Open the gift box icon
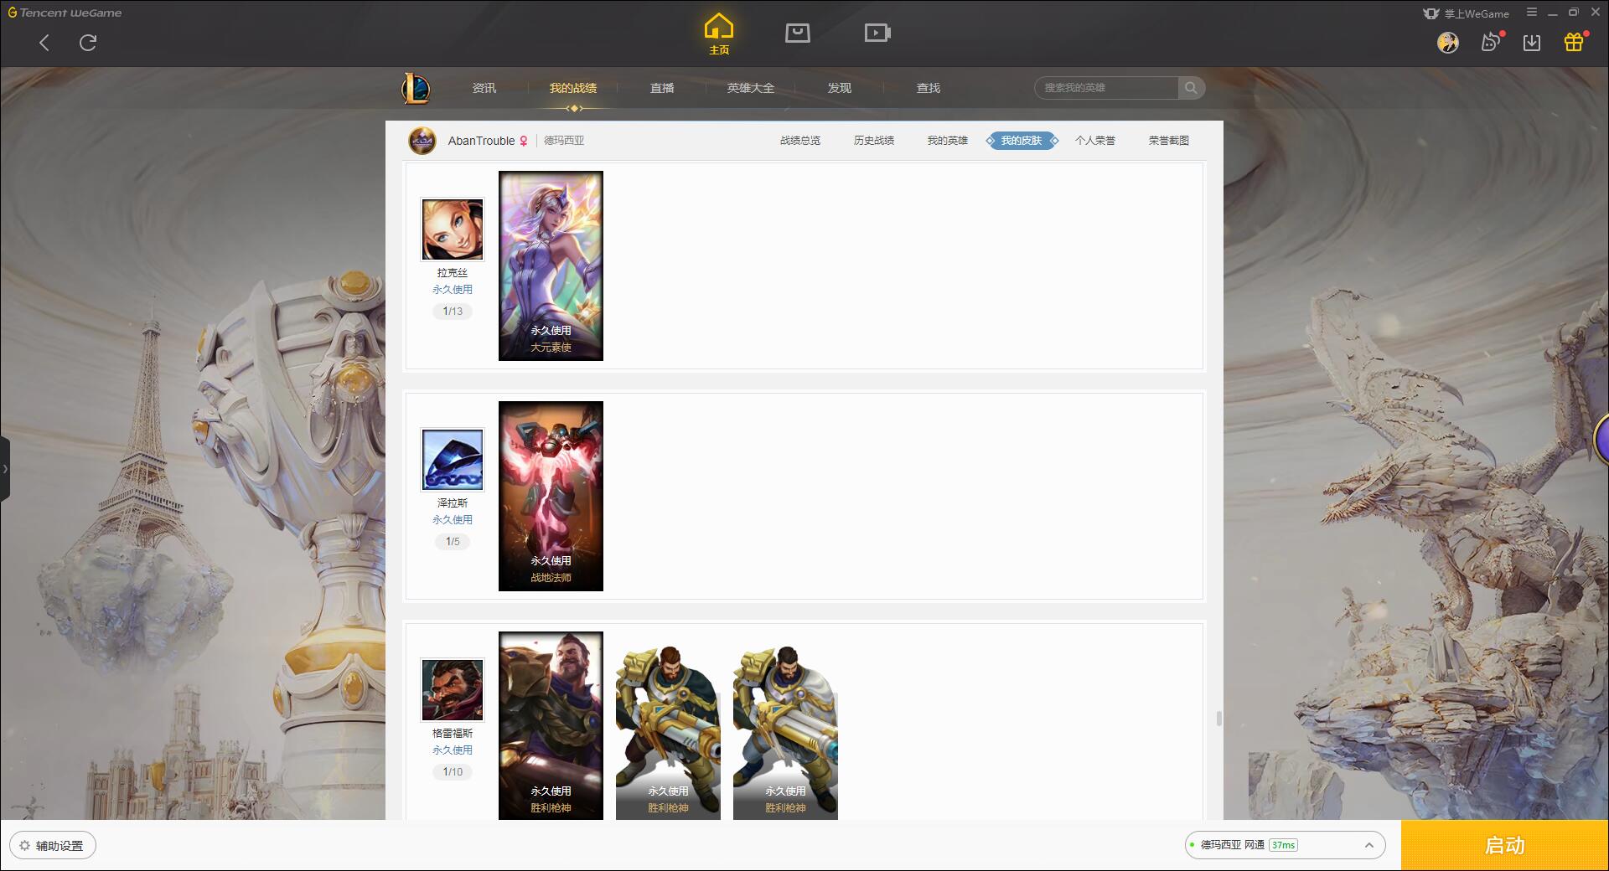 click(1574, 42)
